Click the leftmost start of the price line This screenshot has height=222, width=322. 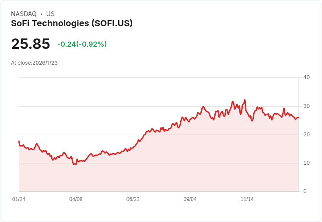(x=19, y=141)
